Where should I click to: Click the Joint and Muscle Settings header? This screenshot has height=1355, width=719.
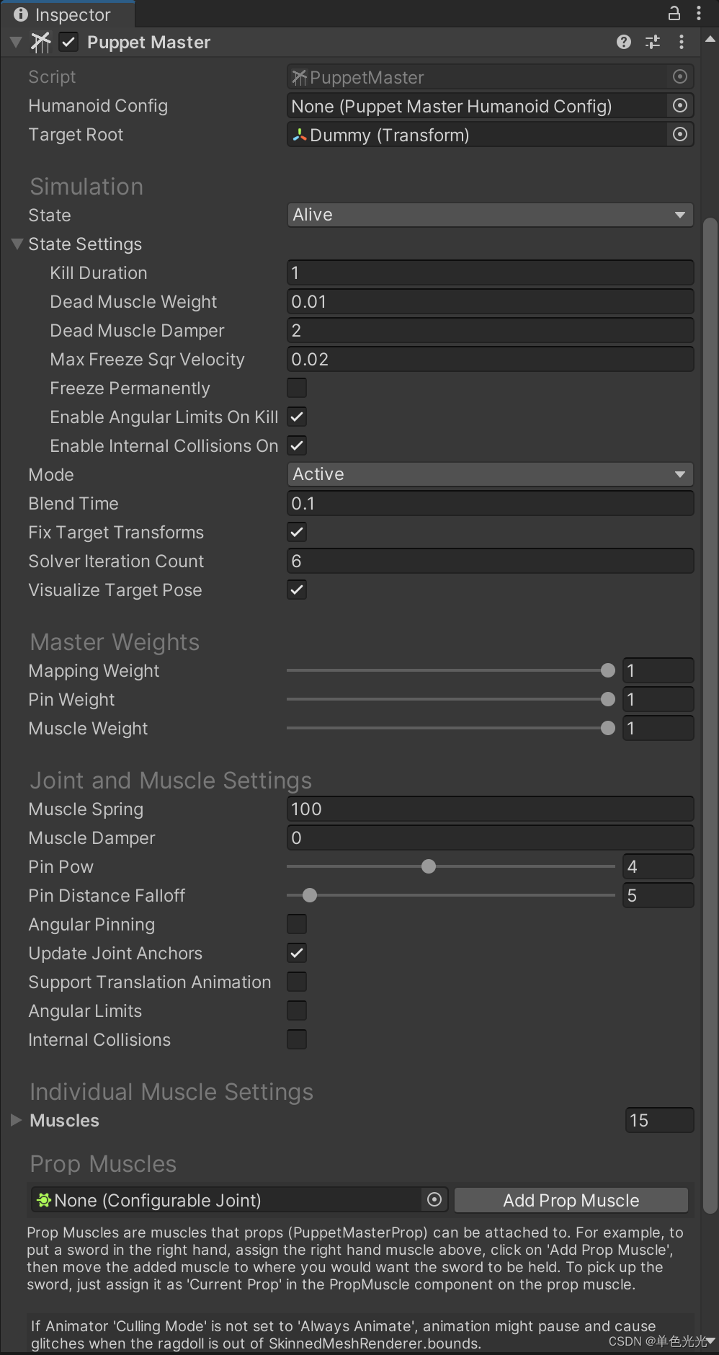pyautogui.click(x=171, y=781)
